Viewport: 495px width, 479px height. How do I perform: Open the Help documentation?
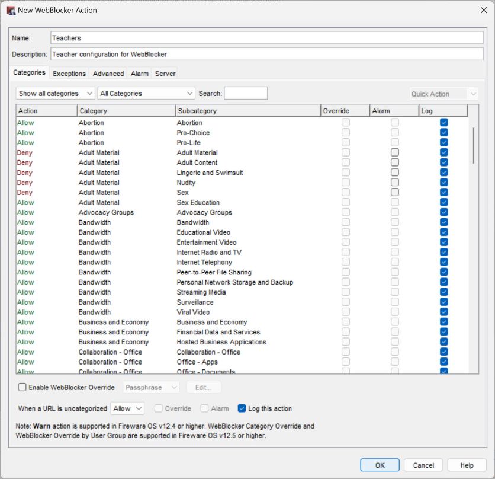click(467, 465)
